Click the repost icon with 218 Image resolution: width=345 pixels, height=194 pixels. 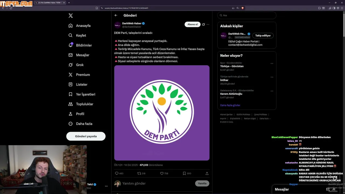pos(139,173)
